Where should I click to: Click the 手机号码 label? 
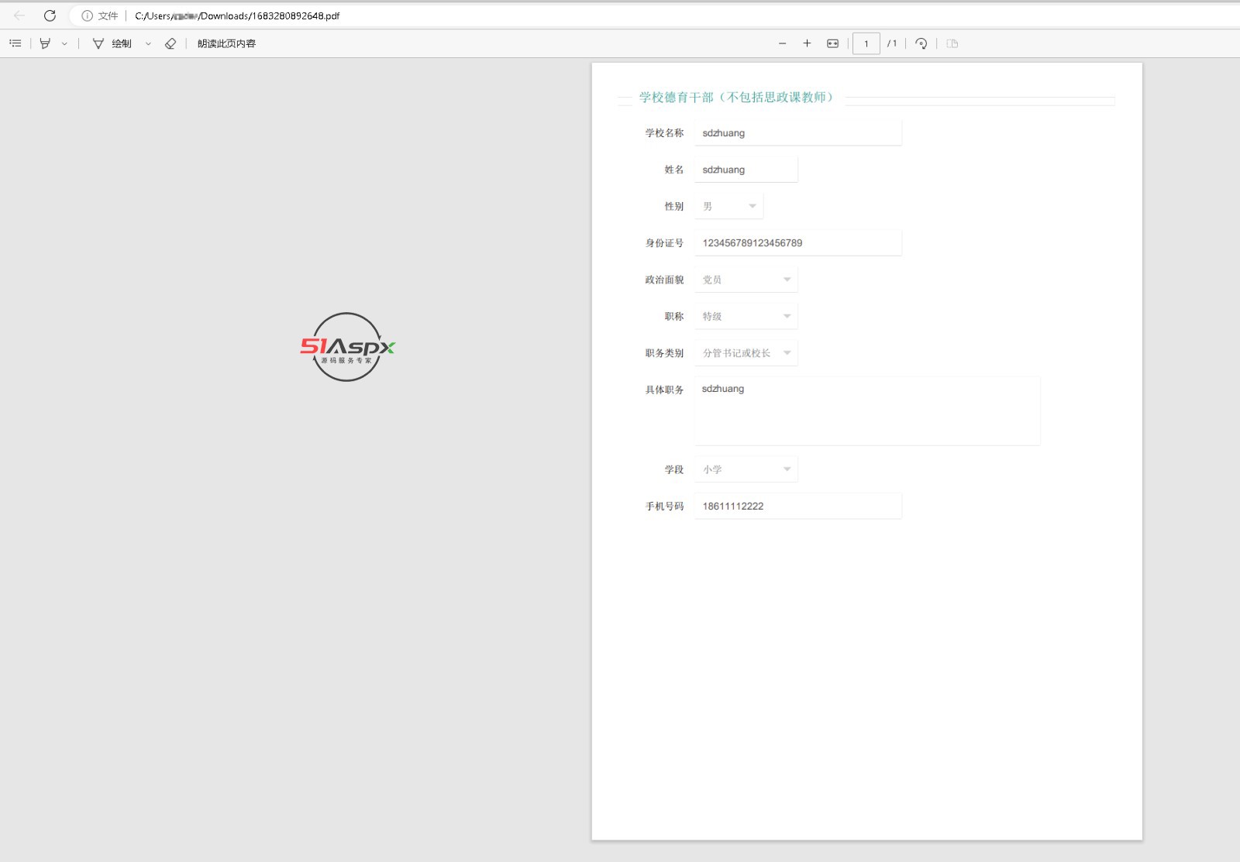pos(664,507)
